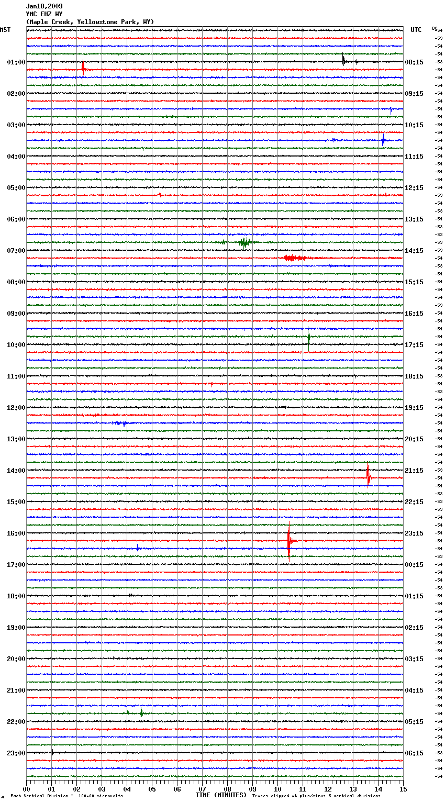Select the 10:00 MST row label
This screenshot has height=803, width=445.
(16, 345)
